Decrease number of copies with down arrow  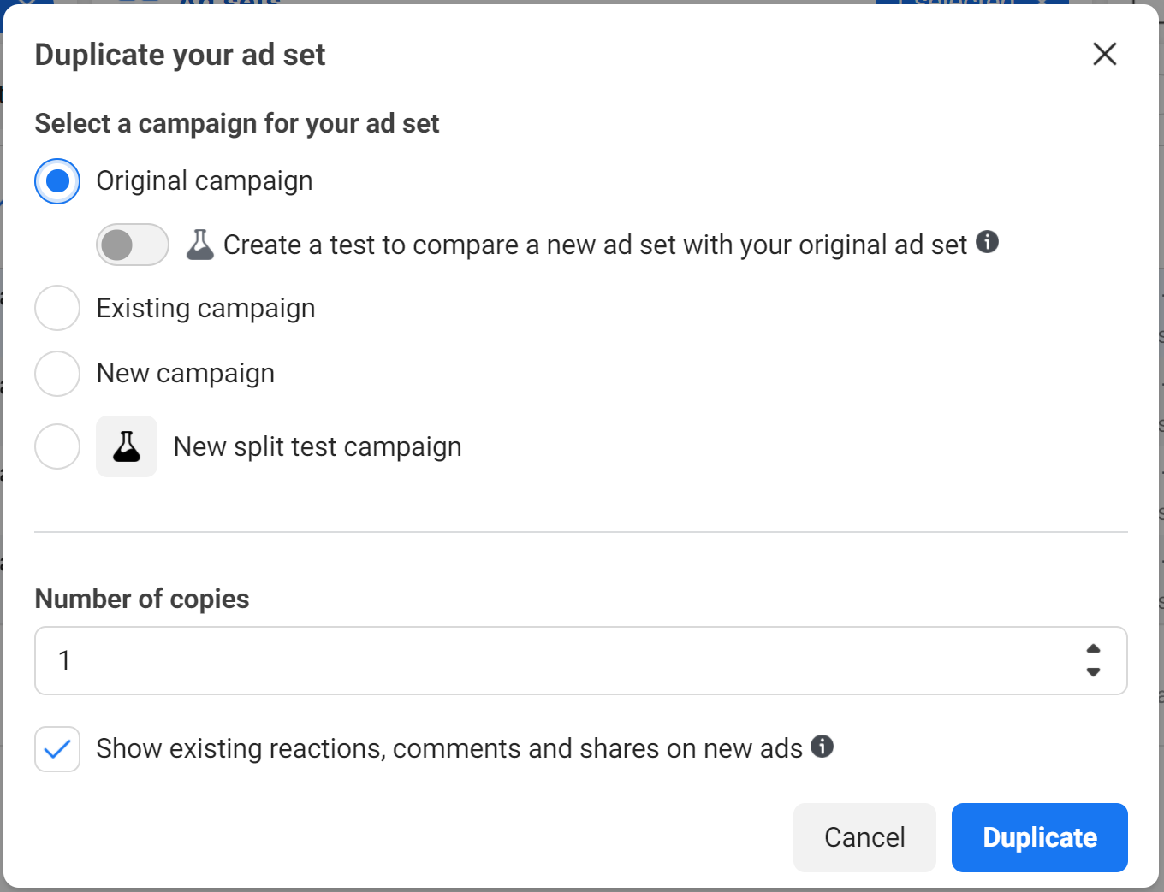click(x=1093, y=672)
